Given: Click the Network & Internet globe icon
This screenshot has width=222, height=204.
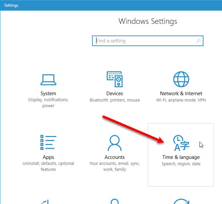Looking at the screenshot, I should click(x=181, y=79).
